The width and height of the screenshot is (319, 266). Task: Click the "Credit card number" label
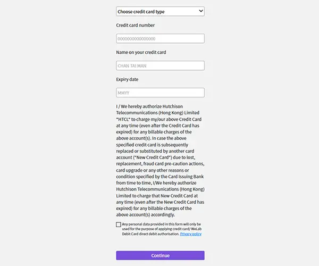click(135, 25)
